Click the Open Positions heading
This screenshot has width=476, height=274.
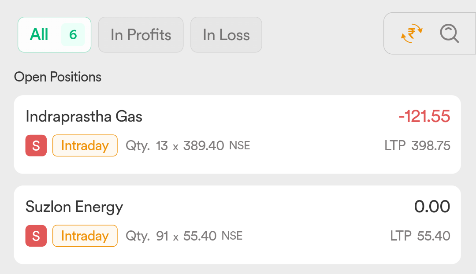tap(58, 77)
